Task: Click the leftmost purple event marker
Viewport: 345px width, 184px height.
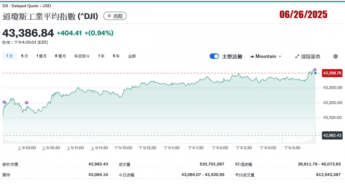Action: 4,102
